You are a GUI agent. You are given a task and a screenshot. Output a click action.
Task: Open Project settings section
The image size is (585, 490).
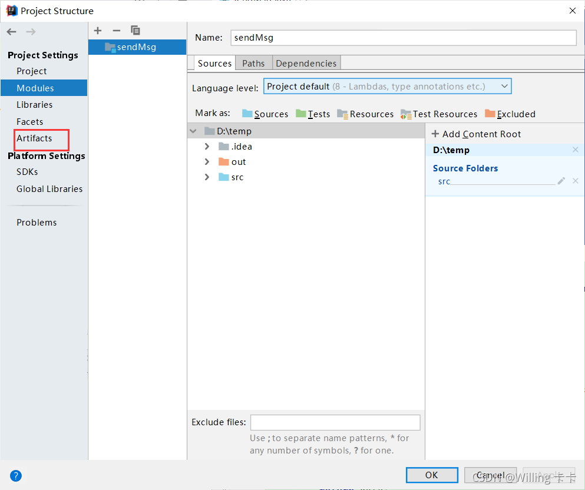click(x=32, y=71)
